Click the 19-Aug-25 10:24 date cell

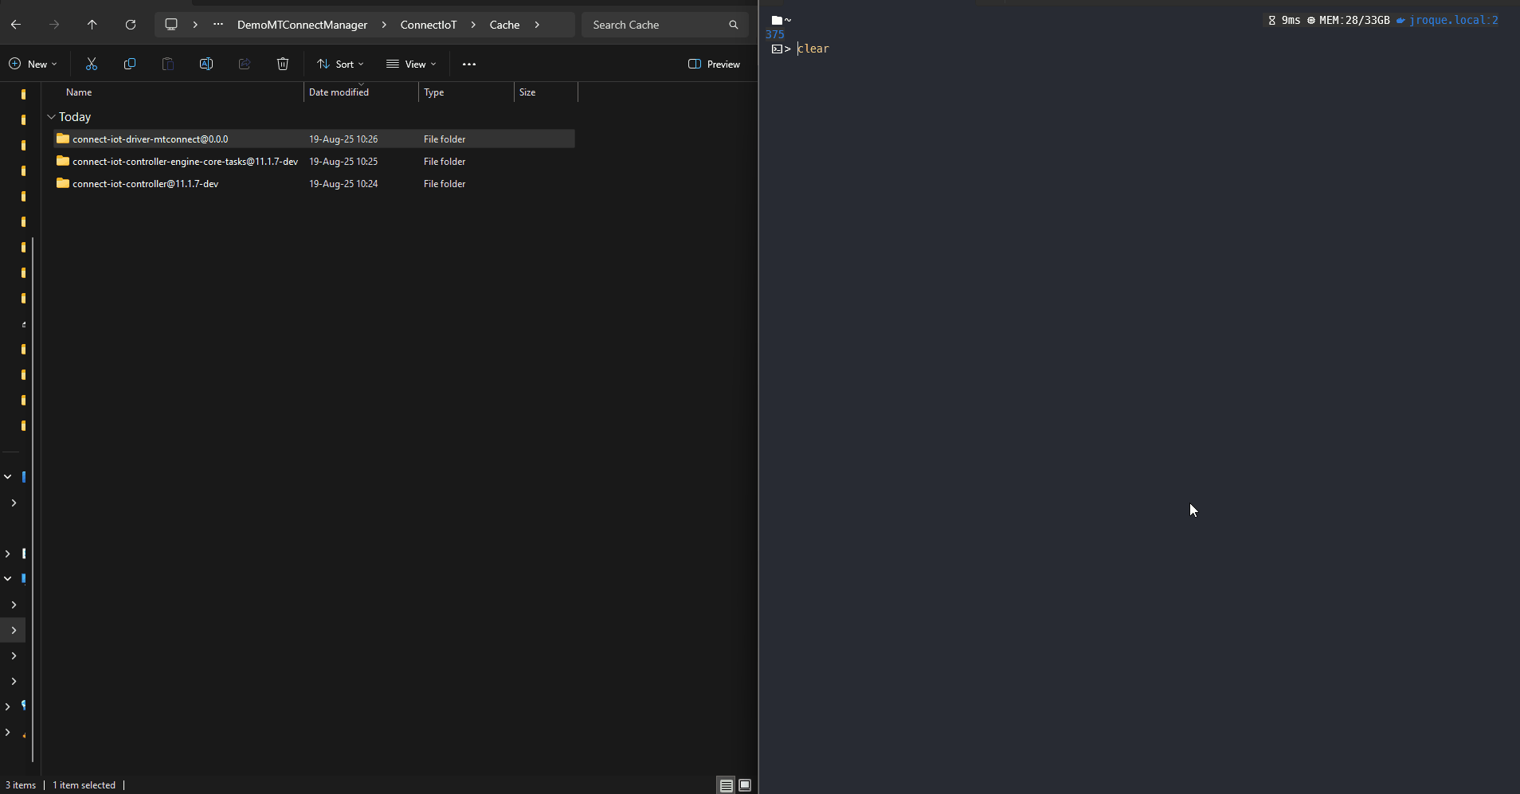point(343,183)
